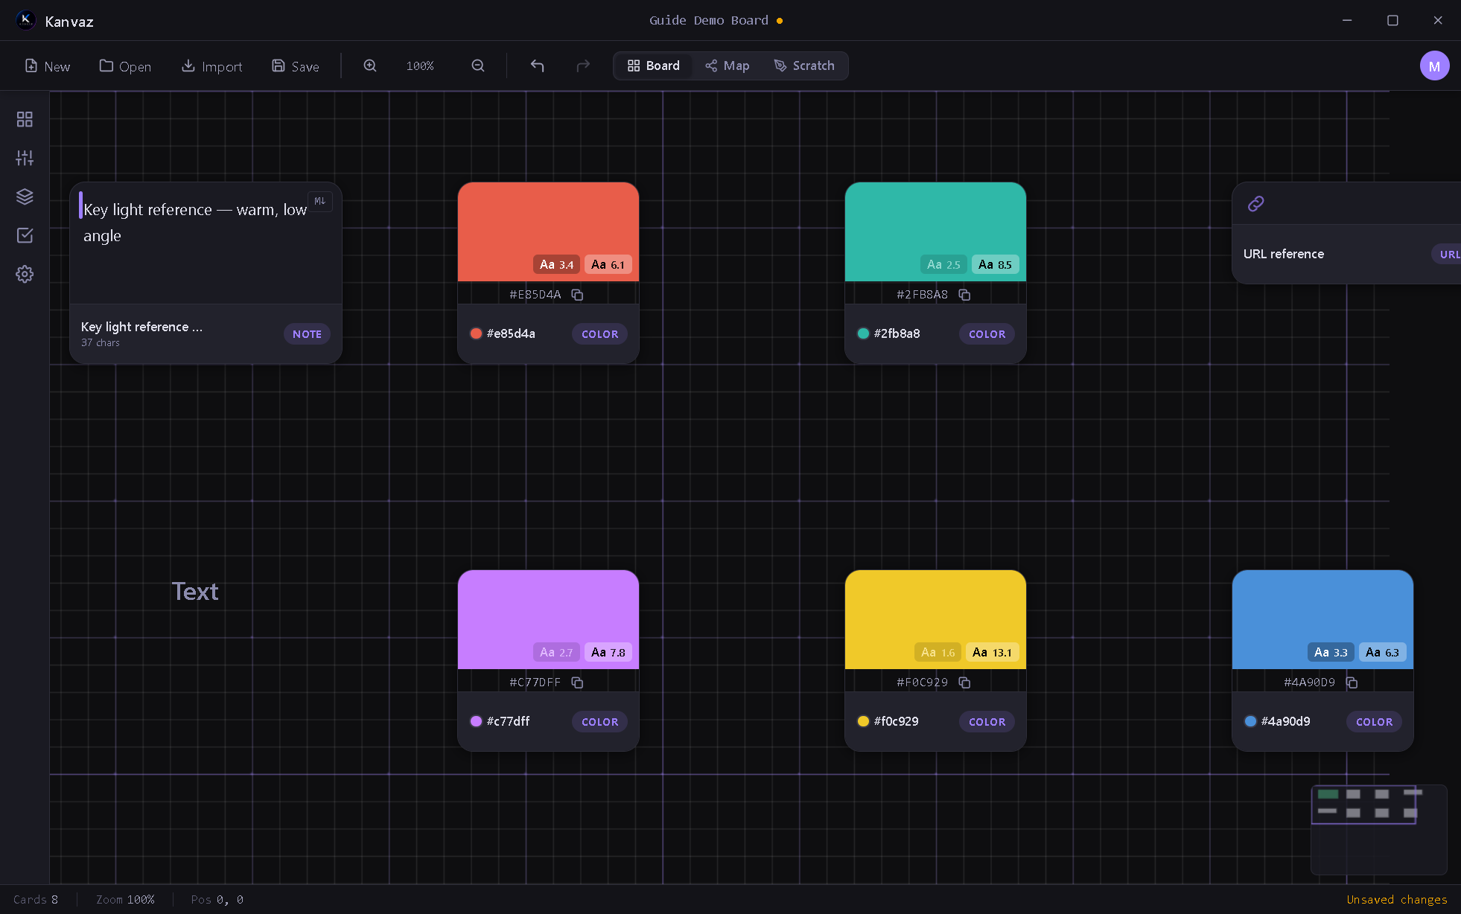Viewport: 1461px width, 914px height.
Task: Open the user profile avatar M
Action: (x=1434, y=65)
